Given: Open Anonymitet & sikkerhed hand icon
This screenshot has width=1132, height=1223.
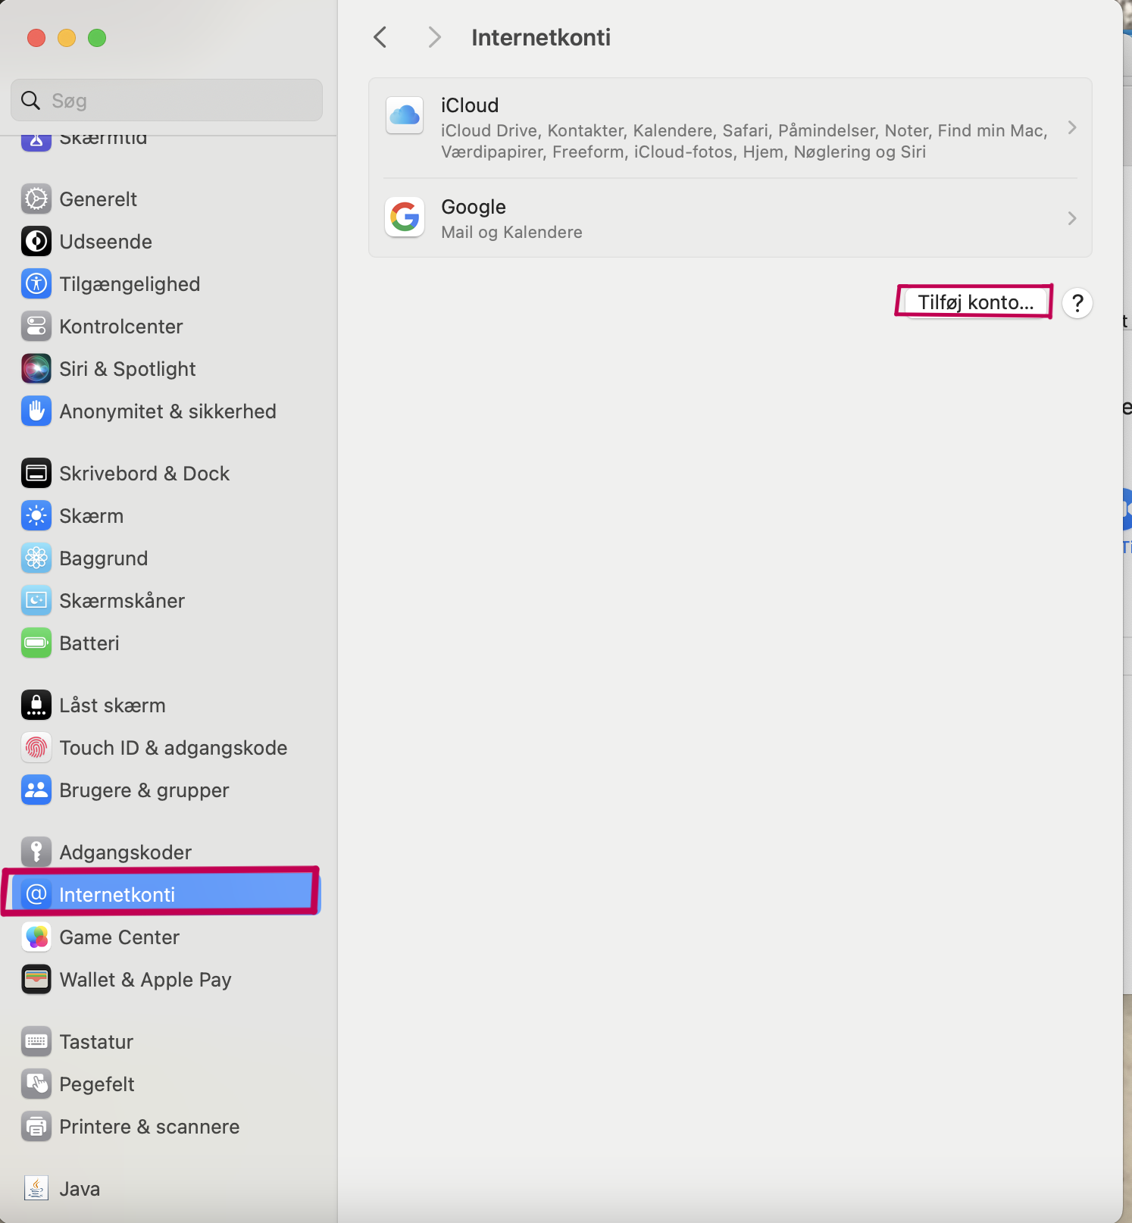Looking at the screenshot, I should click(x=36, y=411).
